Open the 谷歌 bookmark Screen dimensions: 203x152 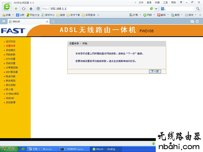tap(20, 15)
